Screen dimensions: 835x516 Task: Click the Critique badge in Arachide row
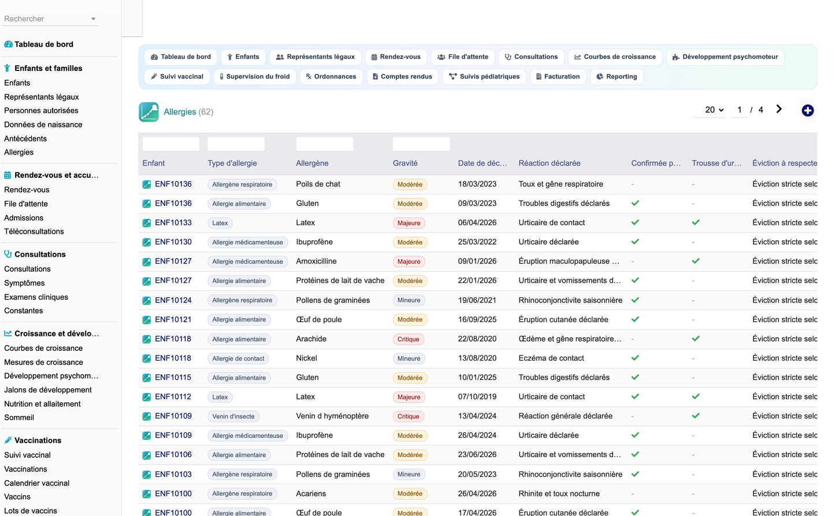tap(409, 339)
